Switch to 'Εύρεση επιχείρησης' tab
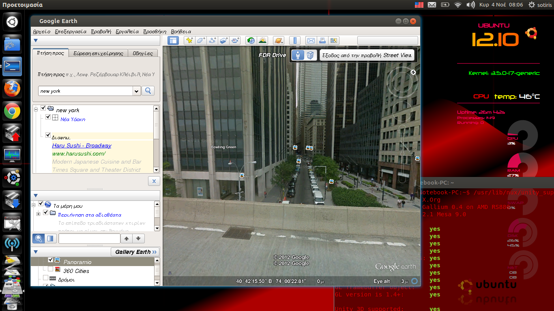 pos(98,53)
